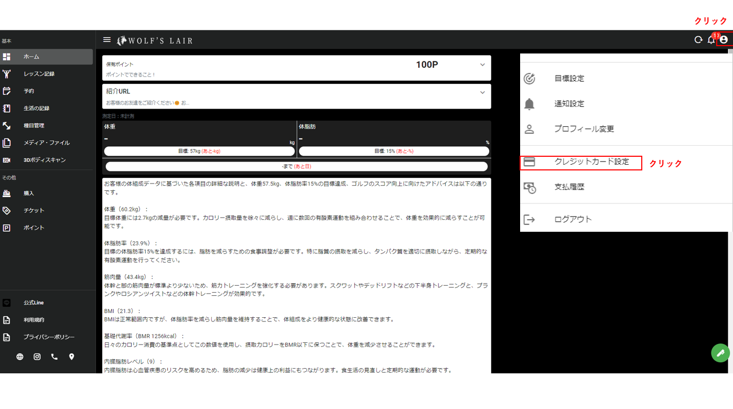Open メディア・ファイル in the sidebar
The width and height of the screenshot is (733, 409).
(x=47, y=143)
